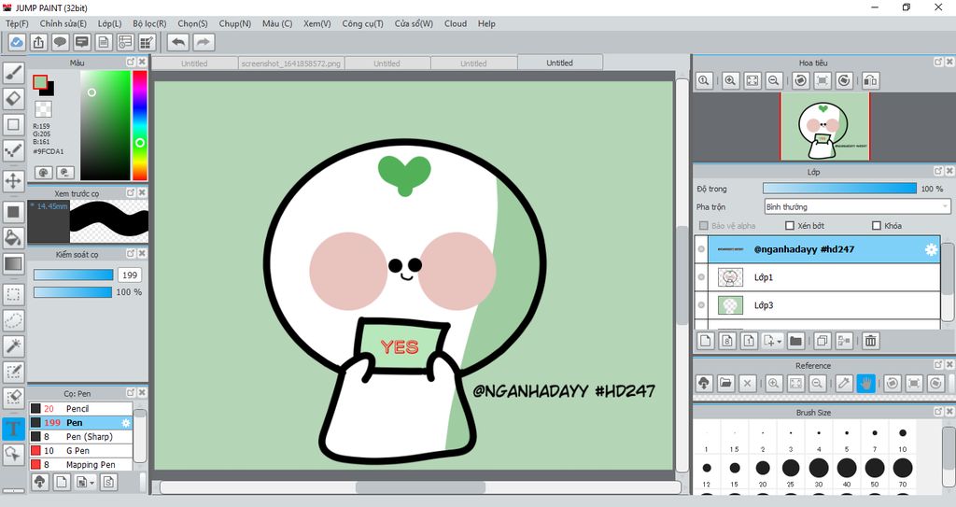956x507 pixels.
Task: Toggle visibility of Lớp1 layer
Action: [x=701, y=277]
